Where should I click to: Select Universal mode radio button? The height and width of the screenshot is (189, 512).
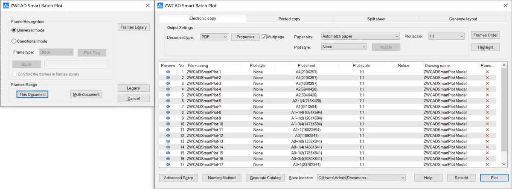point(14,30)
